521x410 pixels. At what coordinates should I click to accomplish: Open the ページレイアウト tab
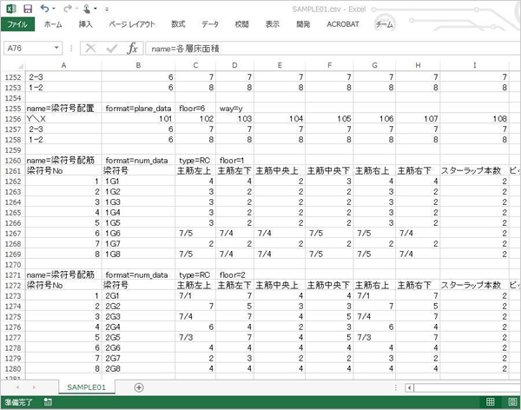point(132,24)
